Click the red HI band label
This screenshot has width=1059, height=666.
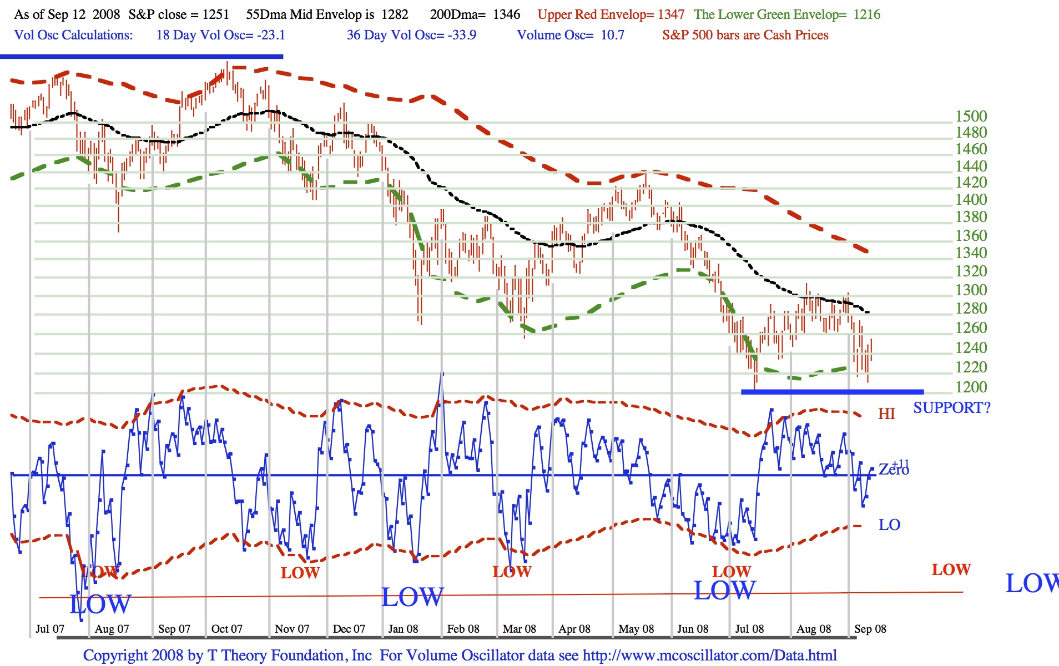point(886,414)
